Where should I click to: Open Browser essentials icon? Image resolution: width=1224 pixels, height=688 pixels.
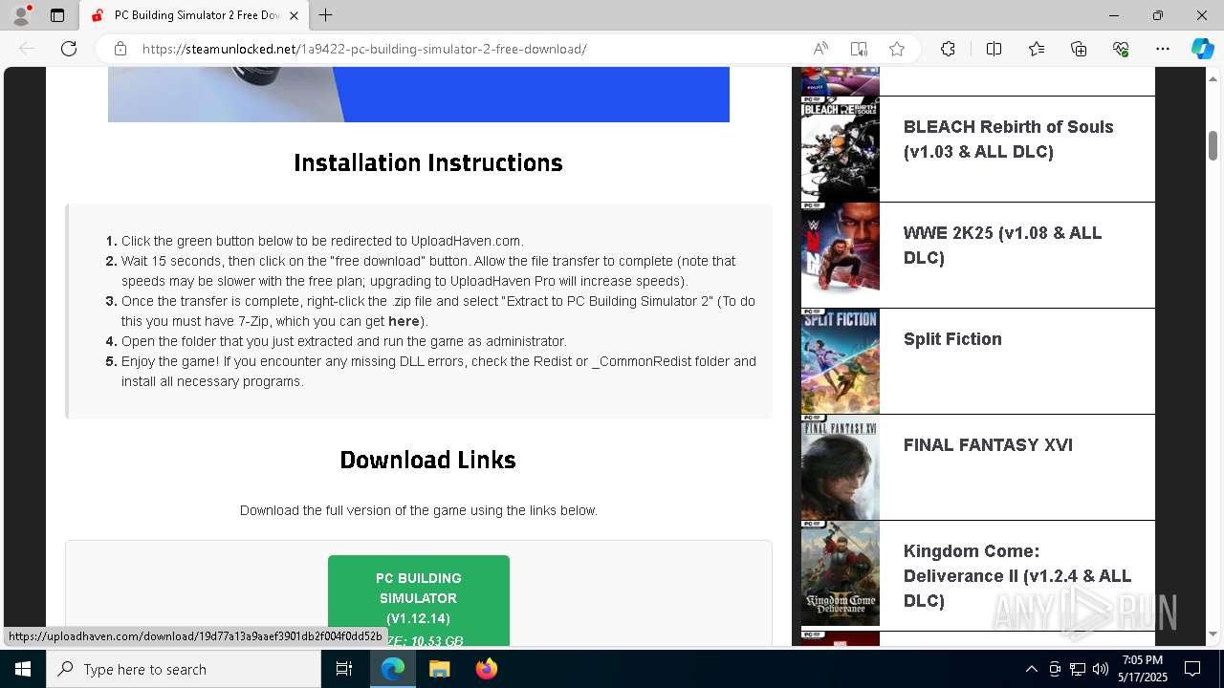pos(1121,49)
